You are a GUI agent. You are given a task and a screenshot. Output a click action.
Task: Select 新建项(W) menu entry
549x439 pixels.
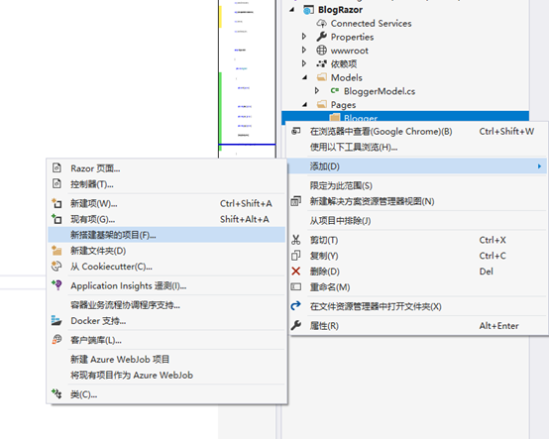(x=166, y=203)
